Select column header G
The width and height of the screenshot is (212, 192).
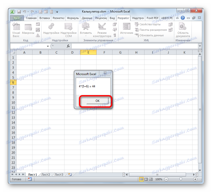click(x=120, y=52)
